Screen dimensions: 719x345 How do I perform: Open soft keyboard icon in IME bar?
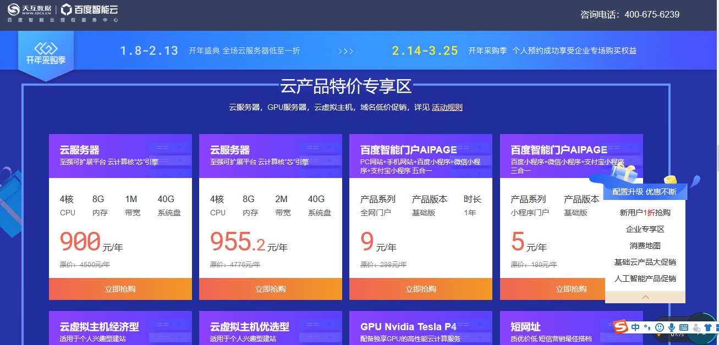click(x=683, y=327)
